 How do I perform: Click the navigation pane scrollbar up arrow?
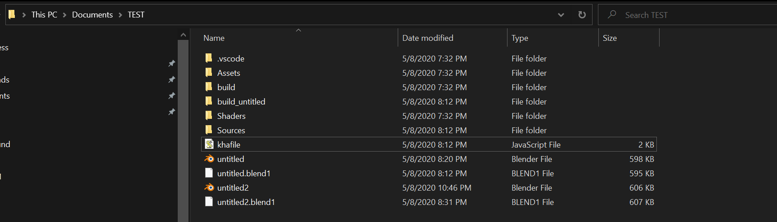pyautogui.click(x=183, y=35)
